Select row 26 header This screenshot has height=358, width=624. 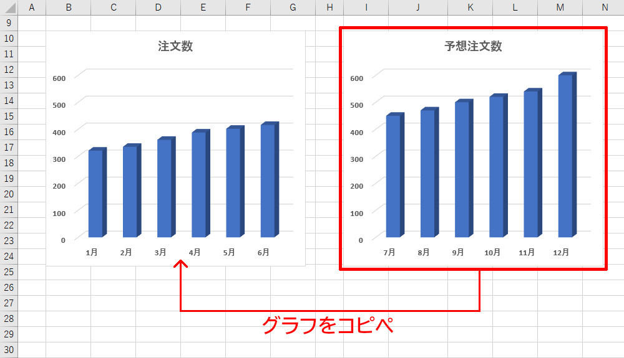click(x=9, y=288)
